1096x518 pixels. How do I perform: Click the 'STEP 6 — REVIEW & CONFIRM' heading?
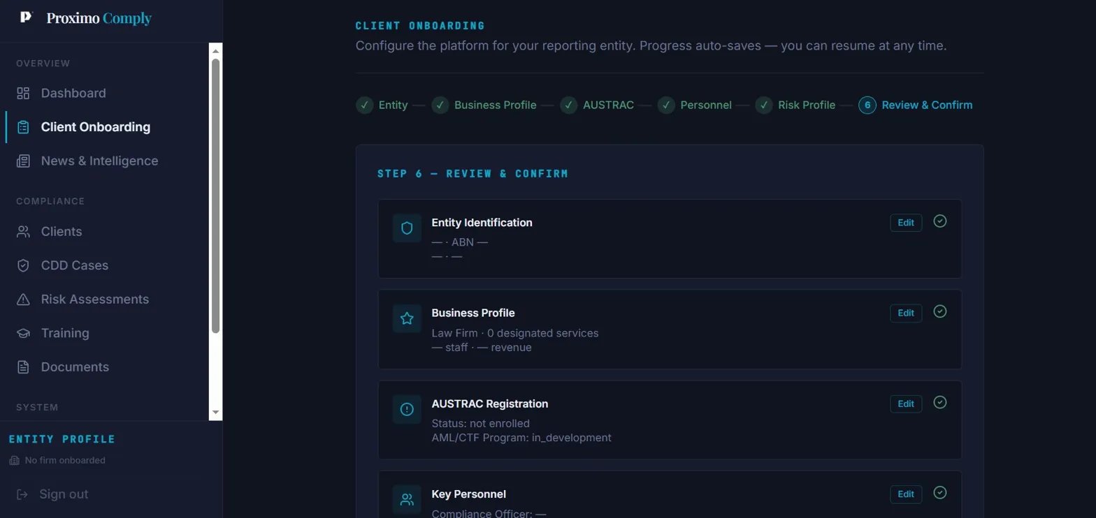pos(473,174)
